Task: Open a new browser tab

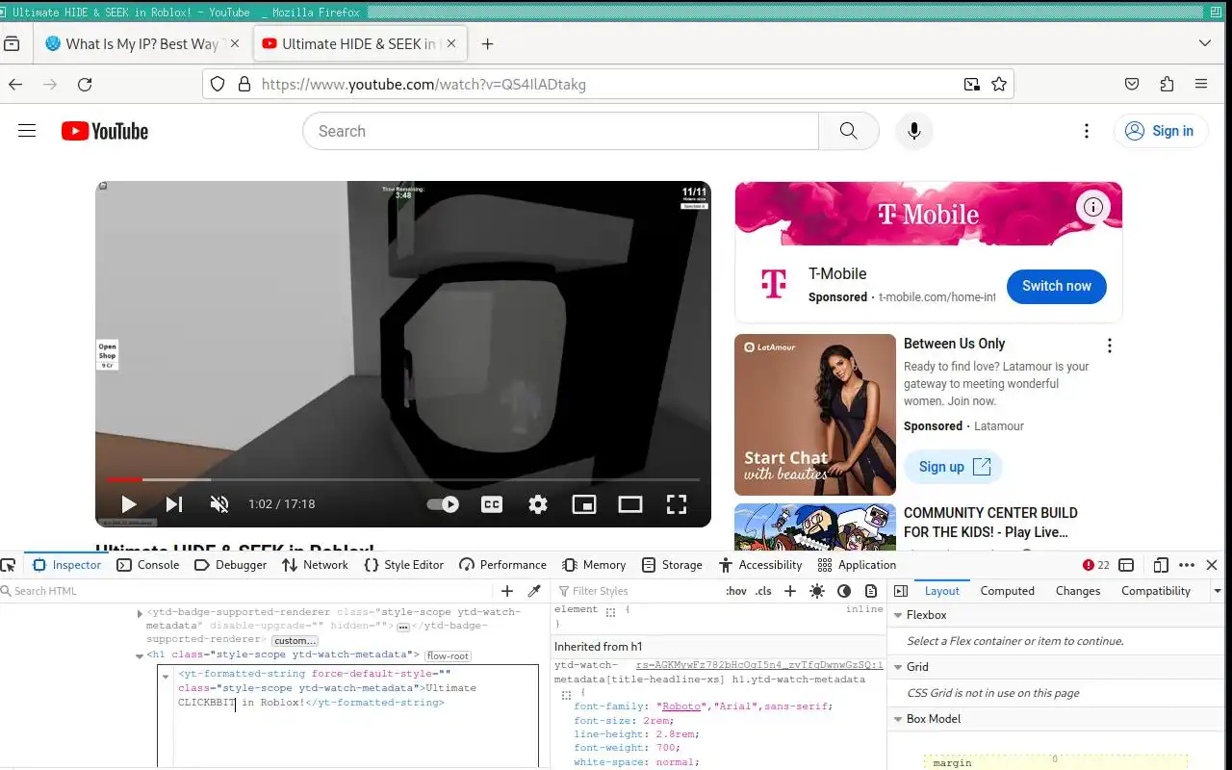Action: (487, 43)
